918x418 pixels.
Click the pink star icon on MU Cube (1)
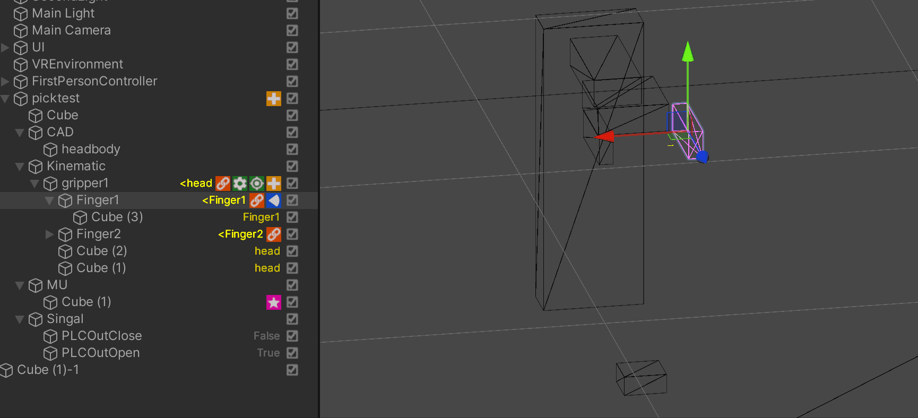[x=274, y=302]
